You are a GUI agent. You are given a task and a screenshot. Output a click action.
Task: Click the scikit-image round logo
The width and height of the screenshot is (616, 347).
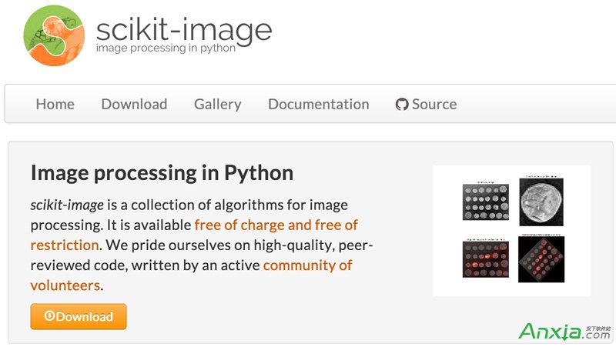point(54,35)
